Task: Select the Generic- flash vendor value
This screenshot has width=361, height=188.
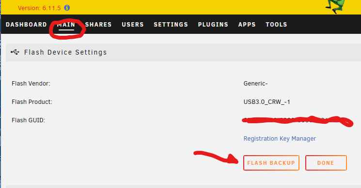Action: [255, 84]
